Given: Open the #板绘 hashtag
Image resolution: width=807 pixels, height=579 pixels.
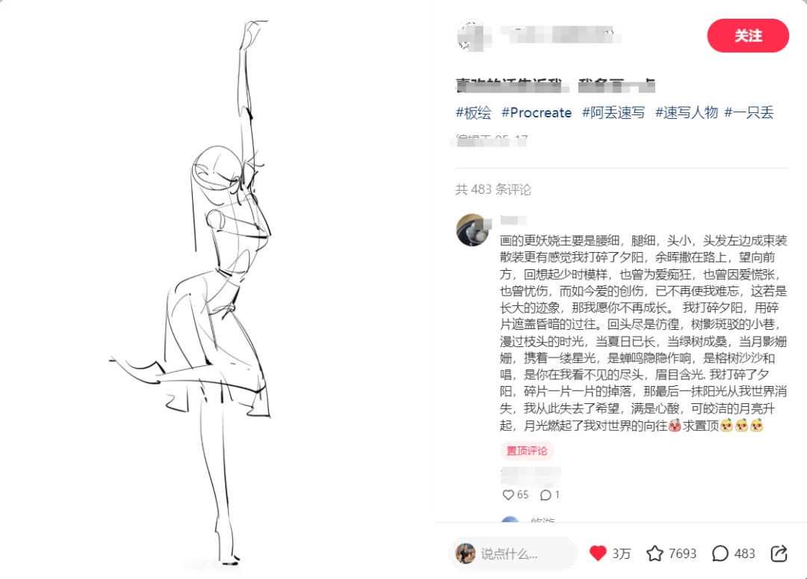Looking at the screenshot, I should click(474, 112).
